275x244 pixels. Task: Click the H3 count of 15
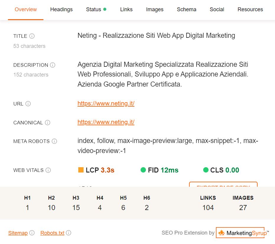(x=76, y=208)
